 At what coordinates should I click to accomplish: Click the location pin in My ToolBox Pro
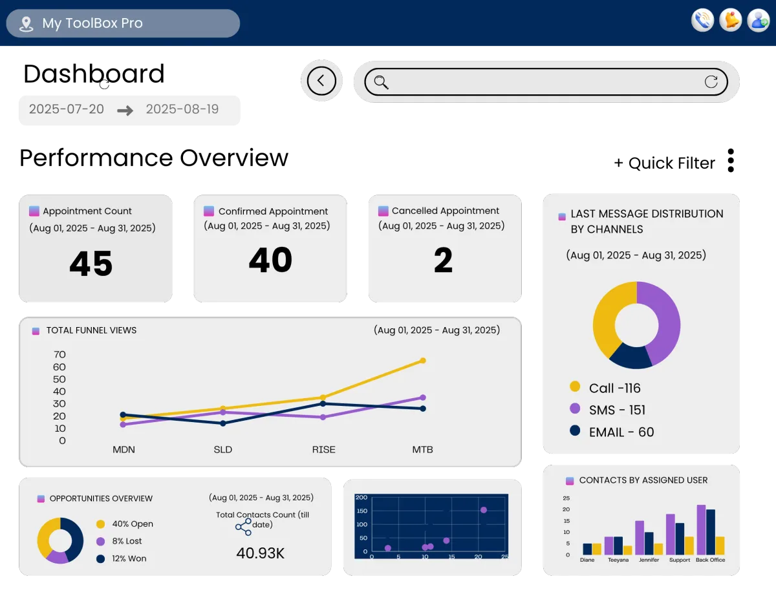(26, 24)
